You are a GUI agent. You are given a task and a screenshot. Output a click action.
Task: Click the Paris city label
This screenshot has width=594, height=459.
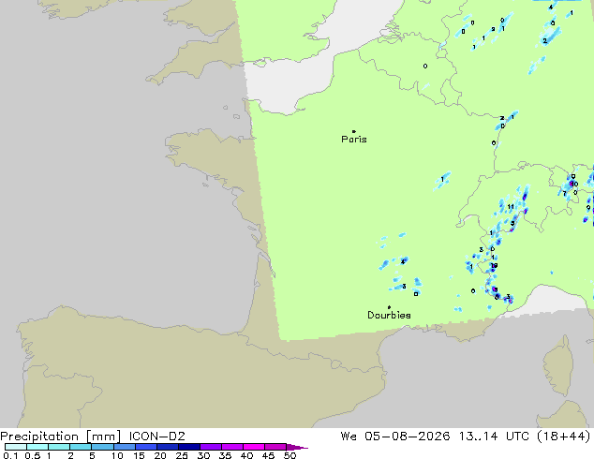click(x=354, y=140)
